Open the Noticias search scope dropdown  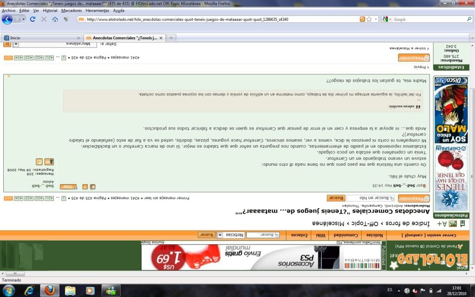(x=231, y=235)
